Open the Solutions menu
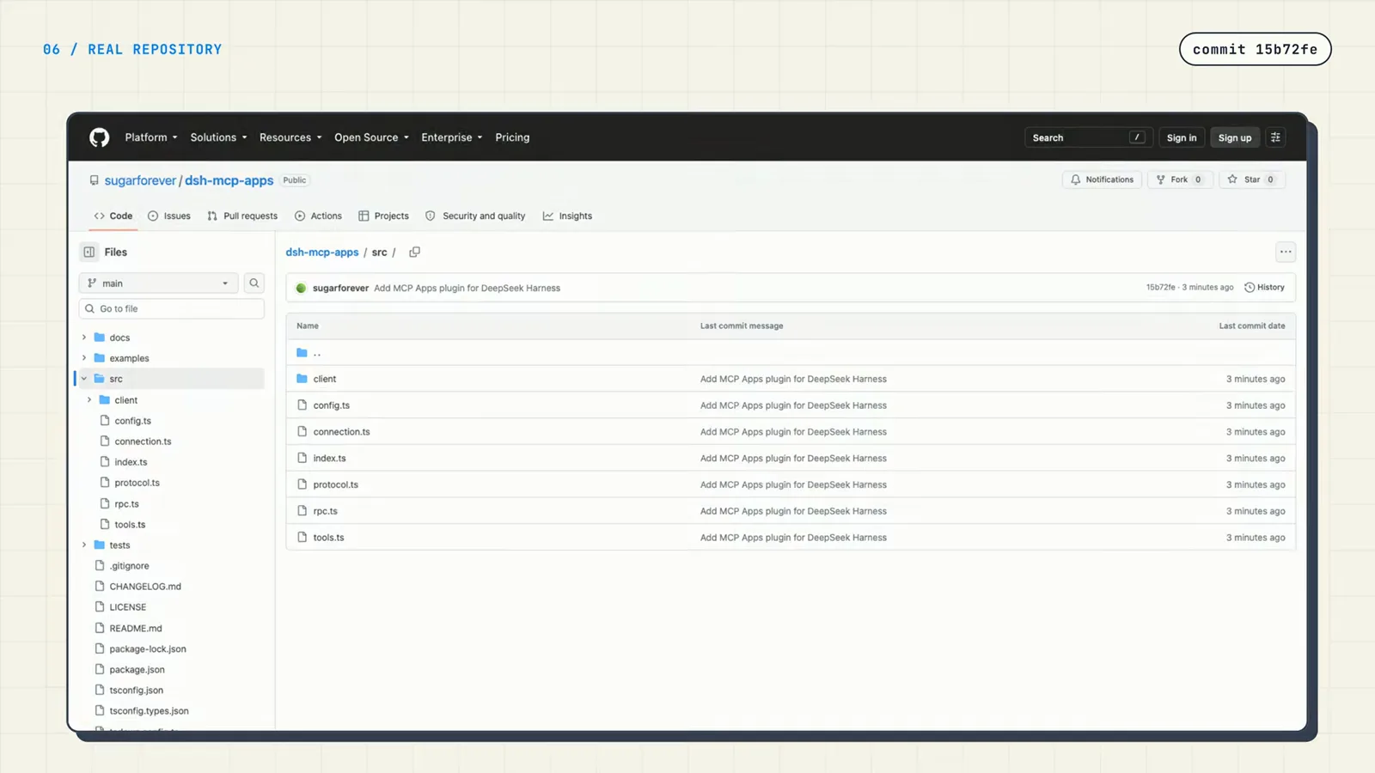 (x=218, y=137)
